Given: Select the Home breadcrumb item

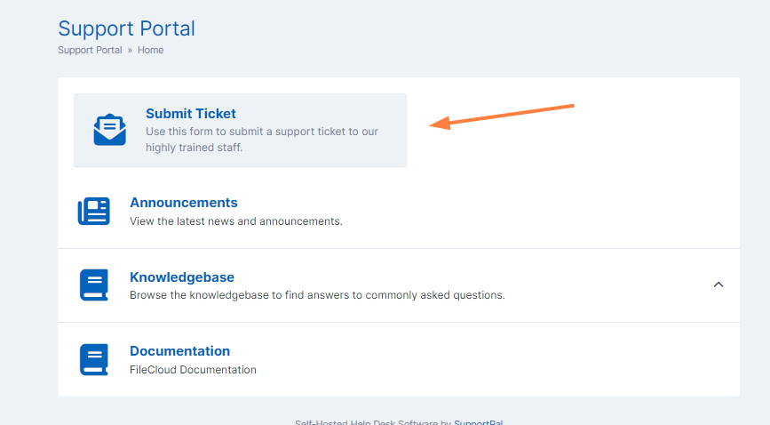Looking at the screenshot, I should [x=150, y=51].
